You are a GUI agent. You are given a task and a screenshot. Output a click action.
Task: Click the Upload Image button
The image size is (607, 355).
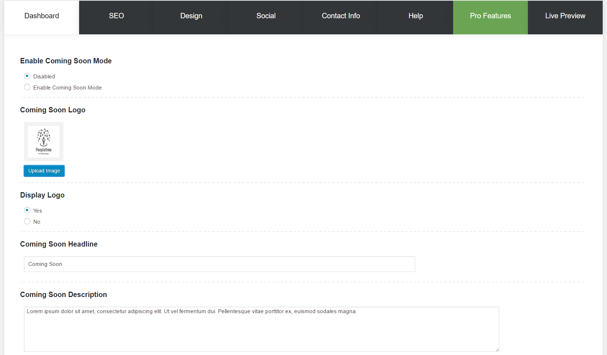tap(44, 171)
